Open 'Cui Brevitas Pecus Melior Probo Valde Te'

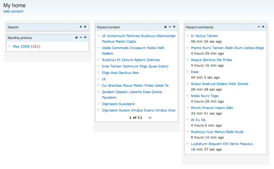pos(135,86)
